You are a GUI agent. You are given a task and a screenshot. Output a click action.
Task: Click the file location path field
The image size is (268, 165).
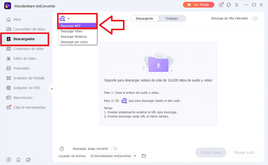point(111,156)
